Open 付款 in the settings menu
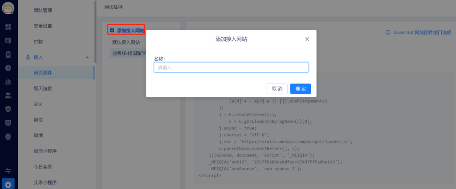Screen dimensions: 456x189 (38, 42)
